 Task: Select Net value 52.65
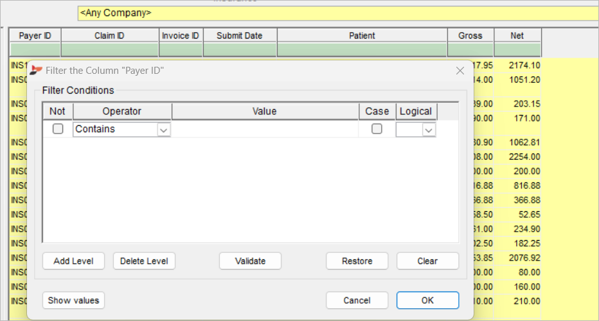point(529,214)
